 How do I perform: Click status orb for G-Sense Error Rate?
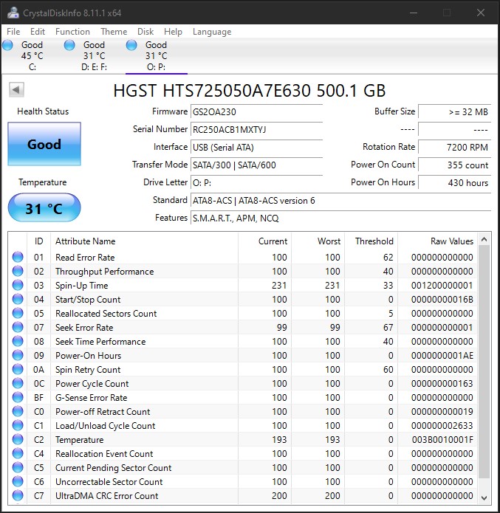click(18, 398)
